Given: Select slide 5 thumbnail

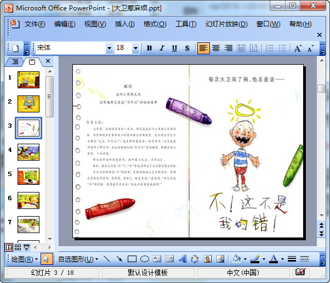Looking at the screenshot, I should tap(29, 176).
